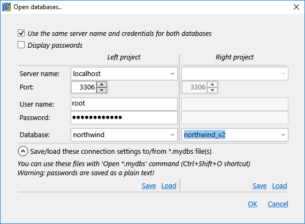Click into the left Password field

[x=124, y=118]
